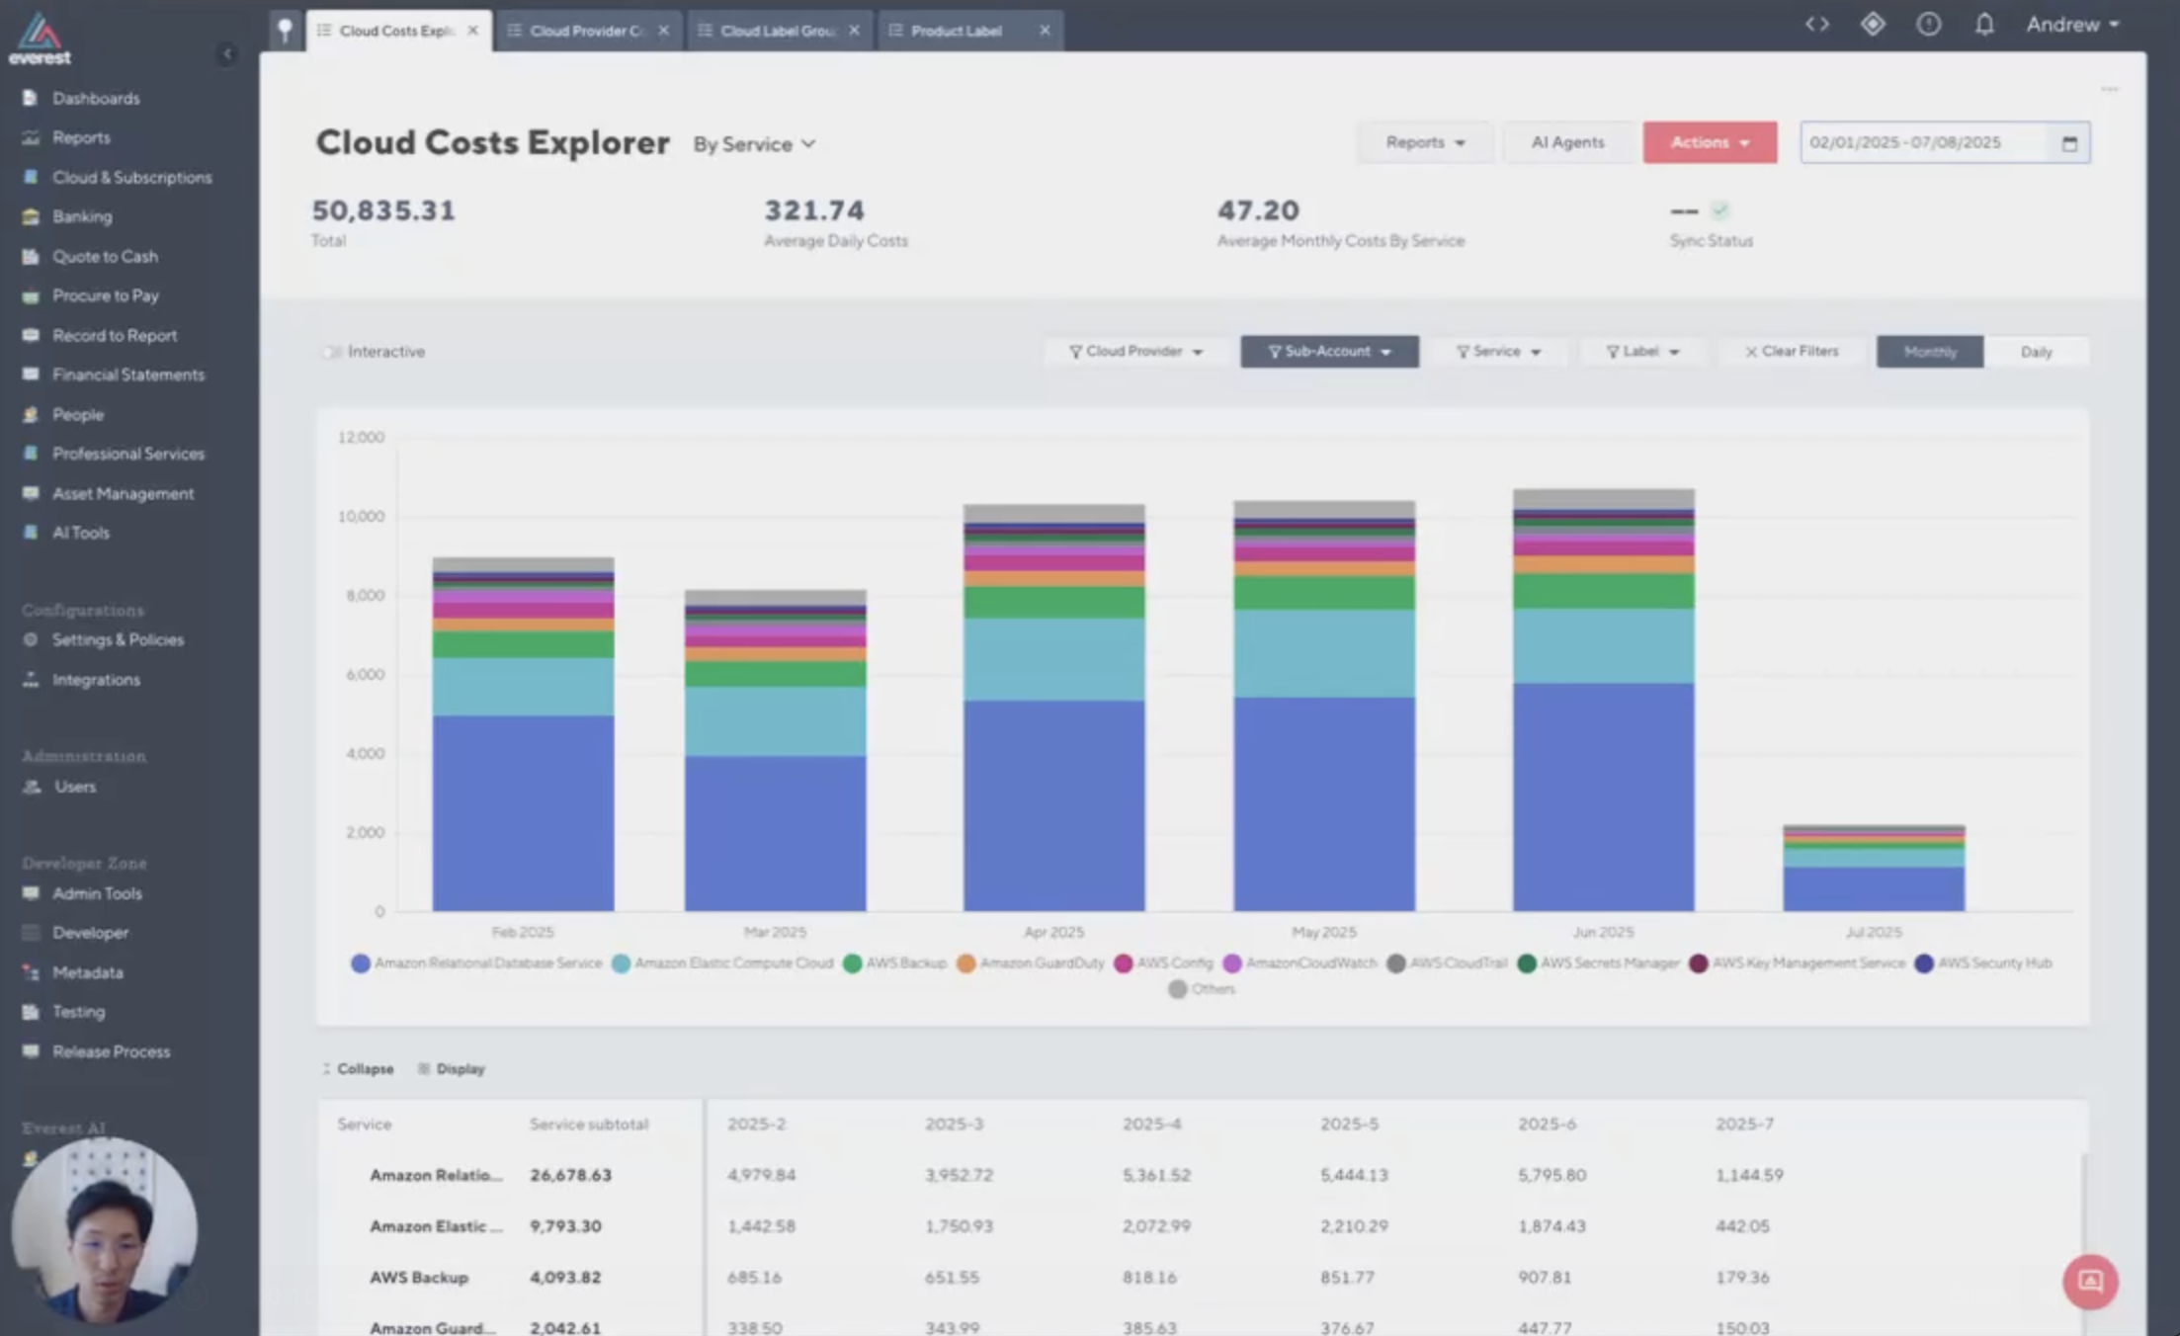Image resolution: width=2180 pixels, height=1336 pixels.
Task: Click the AI Agents button
Action: click(1567, 142)
